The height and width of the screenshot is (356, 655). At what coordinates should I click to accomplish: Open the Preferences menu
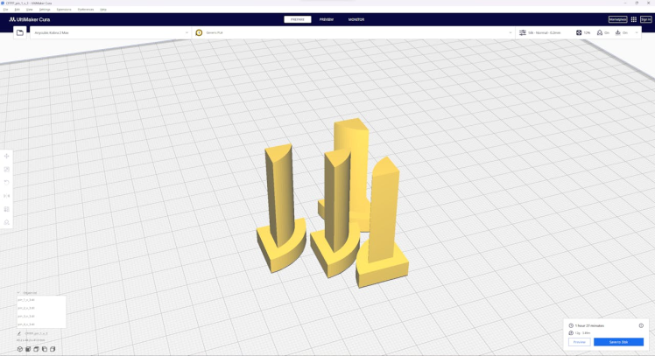click(86, 9)
